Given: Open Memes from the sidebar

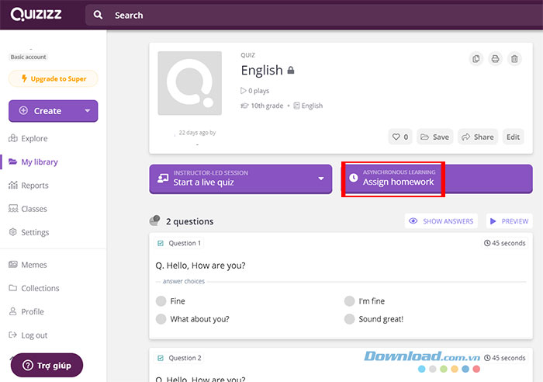Looking at the screenshot, I should [33, 265].
